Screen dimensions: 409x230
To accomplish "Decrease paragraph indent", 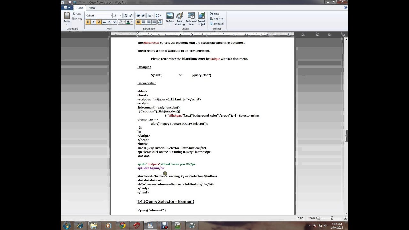I will [138, 15].
